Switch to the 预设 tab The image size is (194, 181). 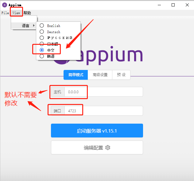coord(121,75)
